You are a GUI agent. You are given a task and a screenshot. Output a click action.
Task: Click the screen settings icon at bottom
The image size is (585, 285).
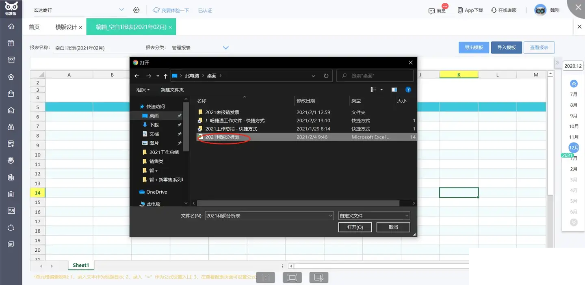pos(318,278)
